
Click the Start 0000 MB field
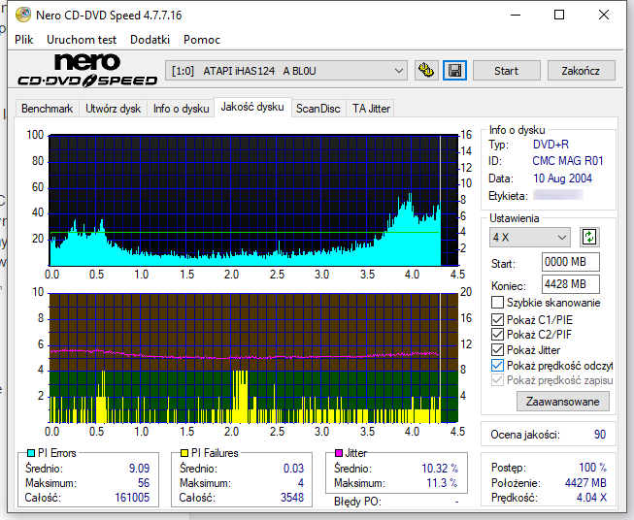point(571,262)
